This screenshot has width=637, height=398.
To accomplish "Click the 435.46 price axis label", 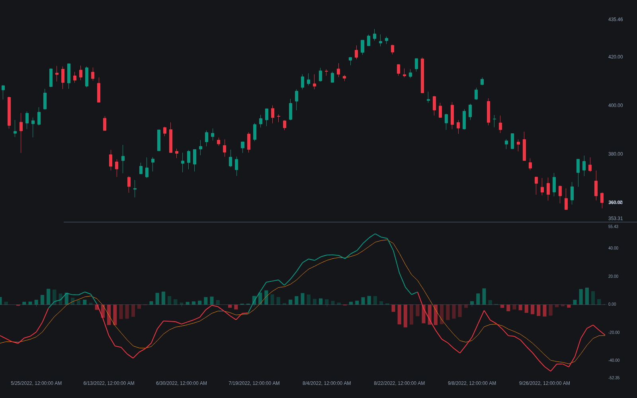I will [x=616, y=20].
